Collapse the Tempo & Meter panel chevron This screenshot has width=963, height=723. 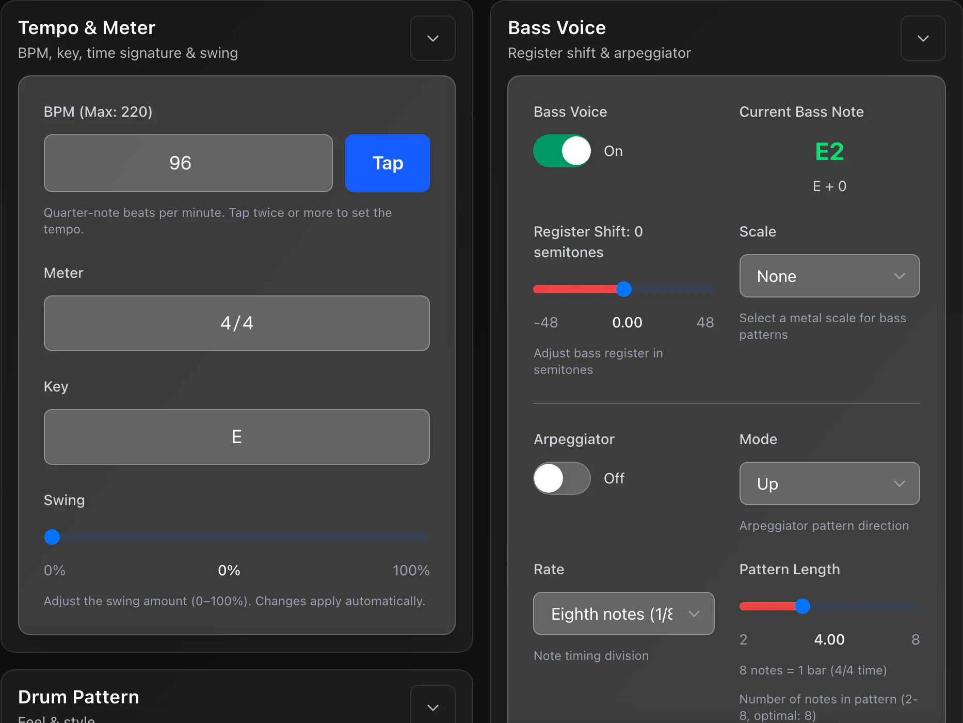[432, 38]
